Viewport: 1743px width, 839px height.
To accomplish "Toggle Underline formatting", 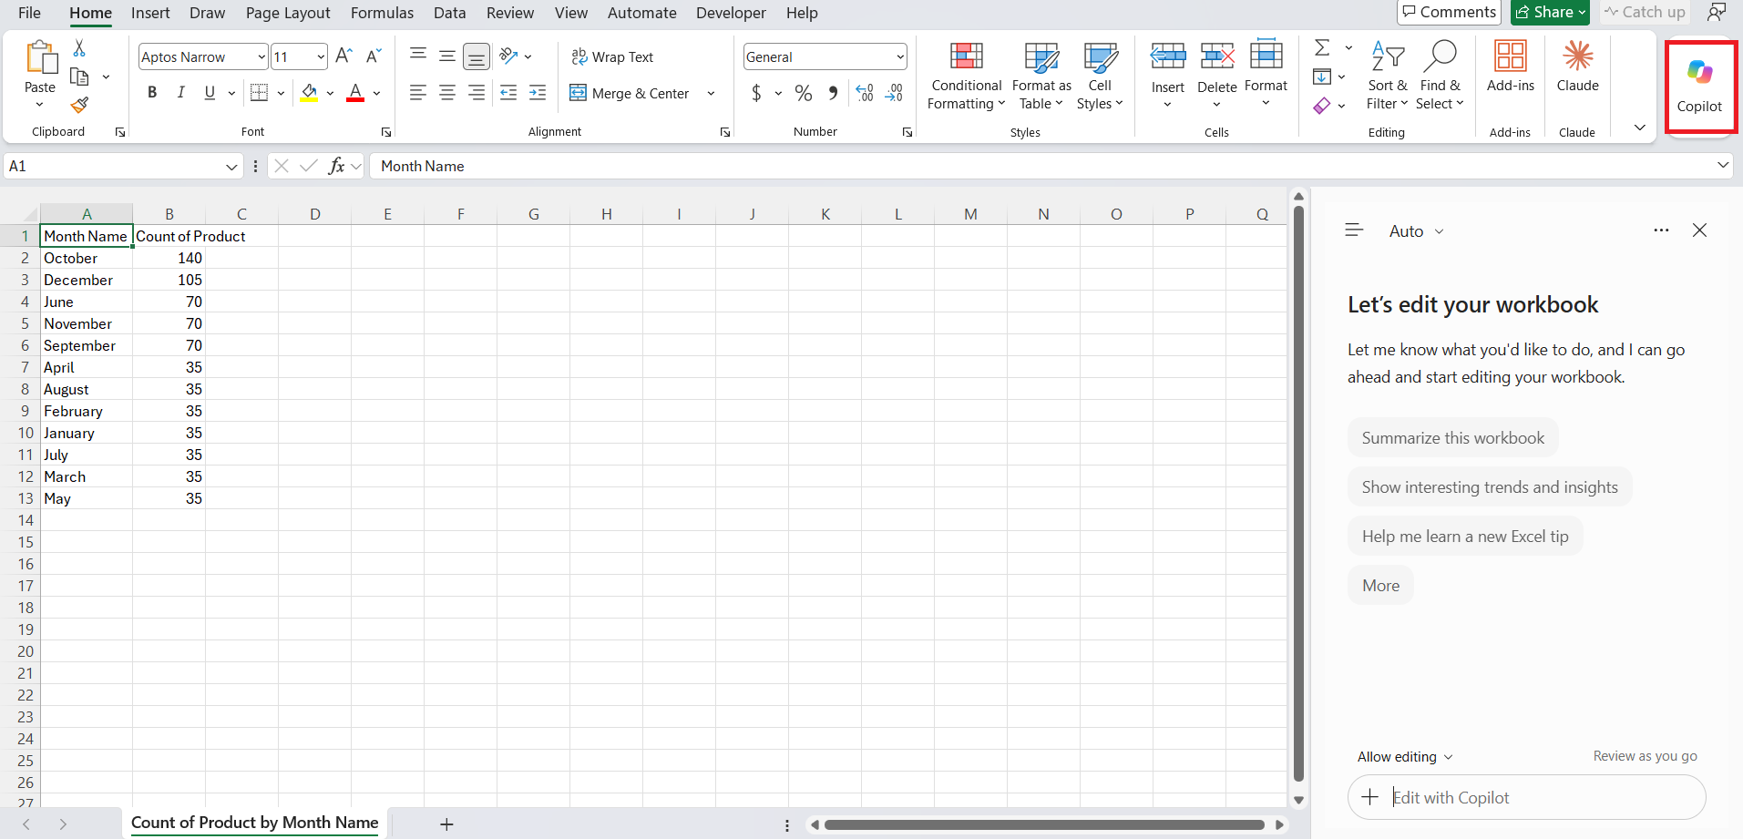I will 210,92.
